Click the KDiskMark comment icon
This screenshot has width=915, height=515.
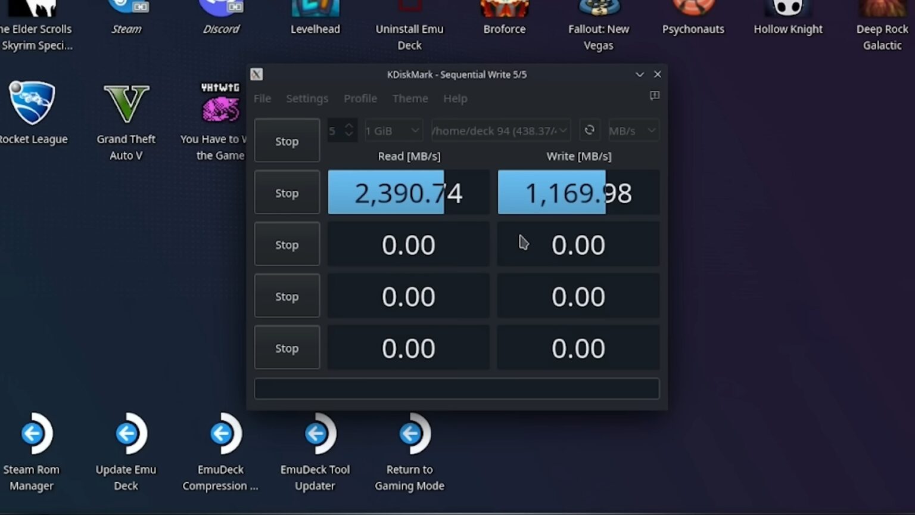tap(654, 96)
